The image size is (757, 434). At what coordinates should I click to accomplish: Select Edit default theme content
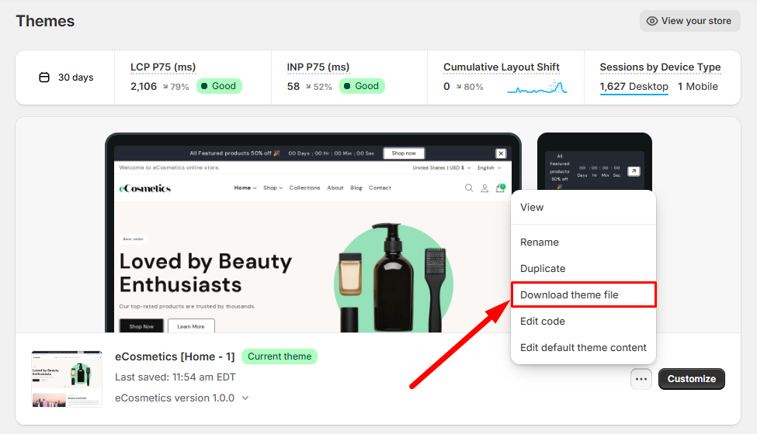[583, 348]
